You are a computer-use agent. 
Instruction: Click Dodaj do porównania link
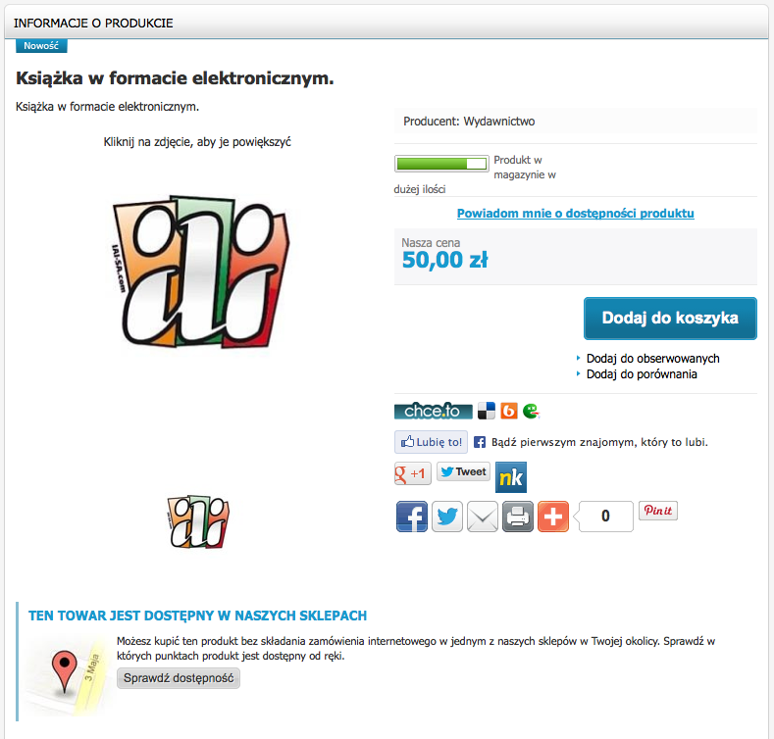point(642,374)
